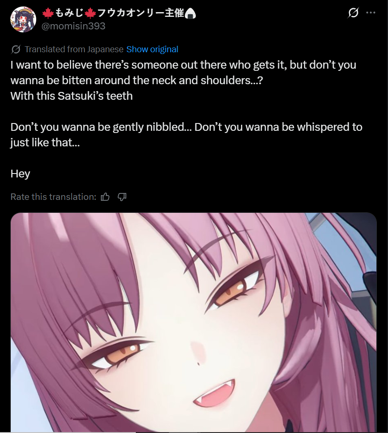This screenshot has height=433, width=388.
Task: Click the Translated from Japanese label
Action: pos(74,50)
